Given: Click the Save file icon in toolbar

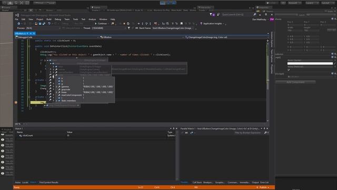Looking at the screenshot, I should click(x=40, y=23).
